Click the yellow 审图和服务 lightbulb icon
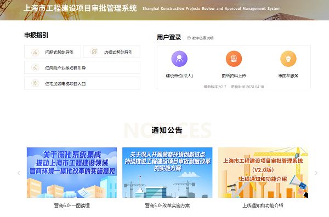The height and width of the screenshot is (217, 329). tap(288, 59)
